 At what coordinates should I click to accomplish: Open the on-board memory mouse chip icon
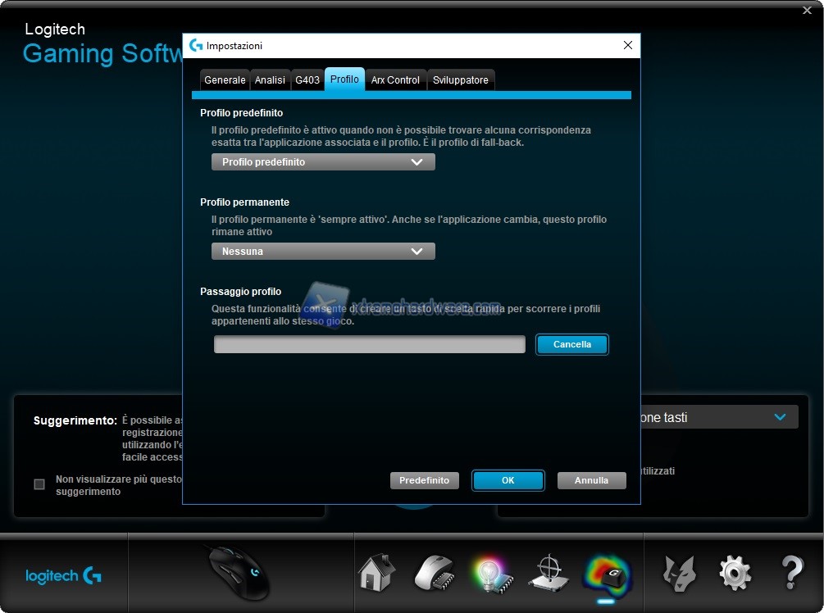433,572
